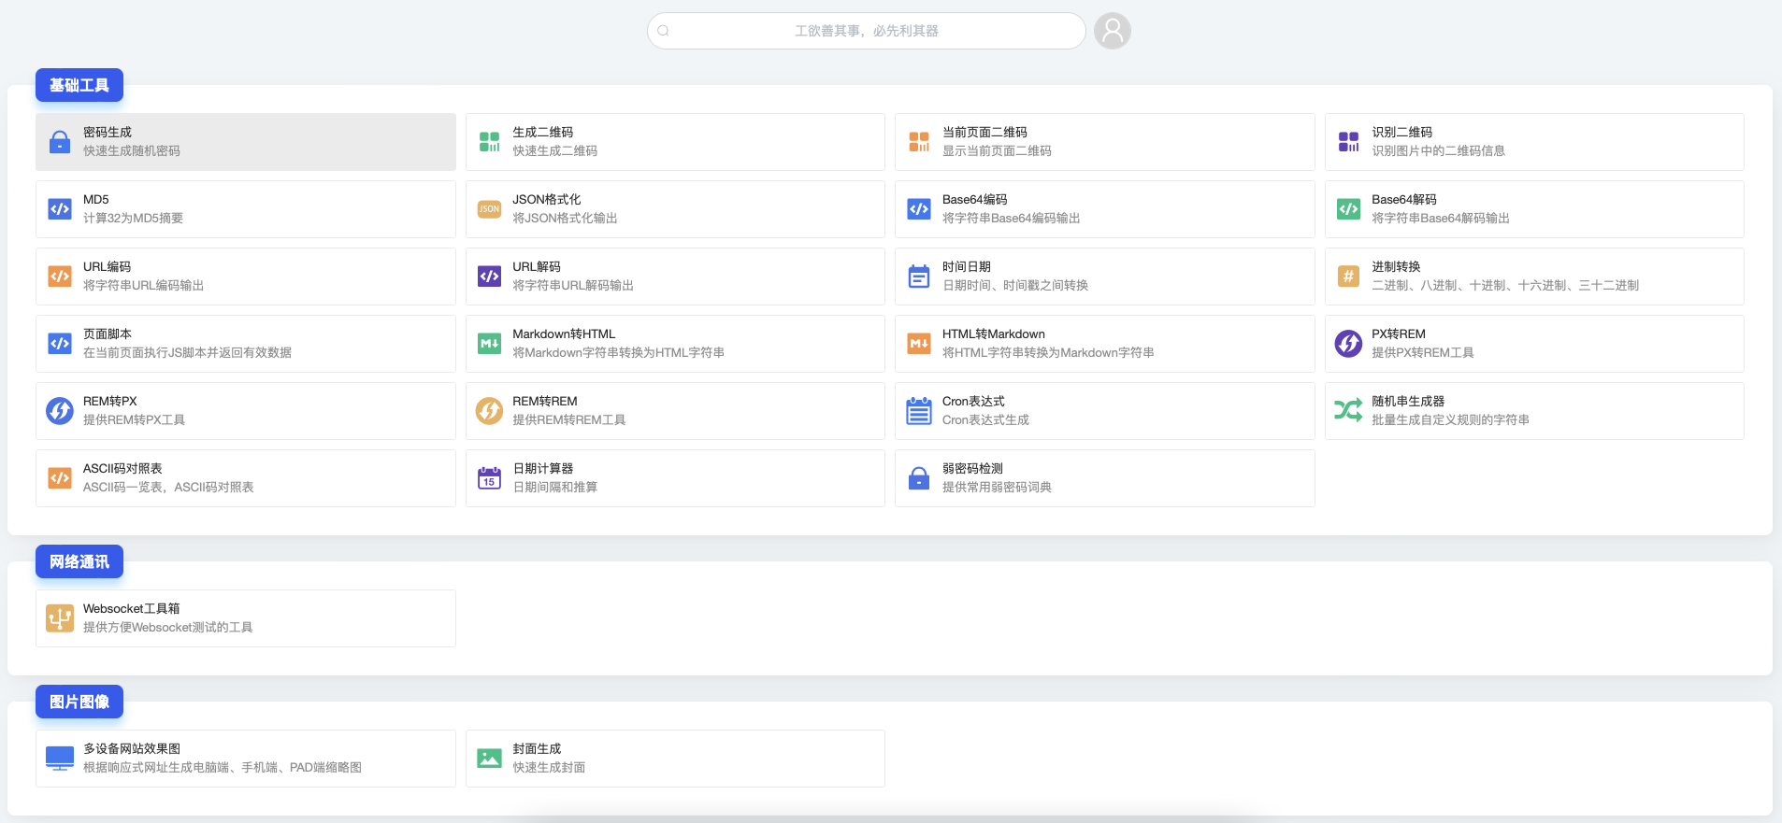Click the ASCII码一览表 description

[168, 488]
